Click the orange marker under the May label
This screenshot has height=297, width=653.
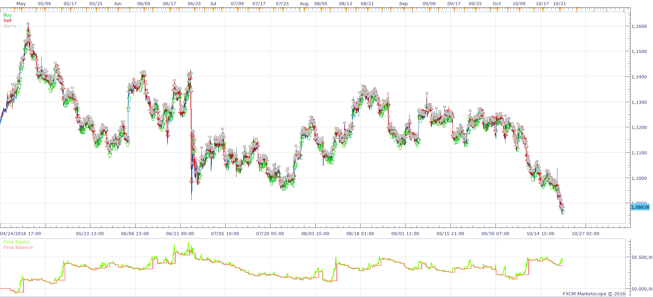pos(21,9)
